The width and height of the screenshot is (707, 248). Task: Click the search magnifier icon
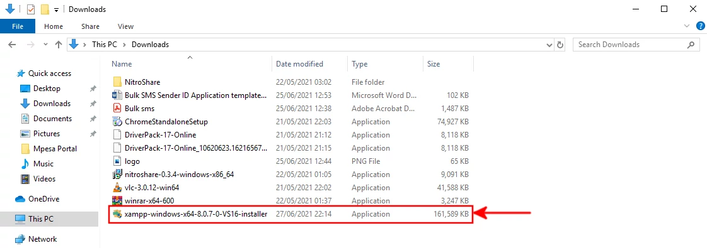691,45
